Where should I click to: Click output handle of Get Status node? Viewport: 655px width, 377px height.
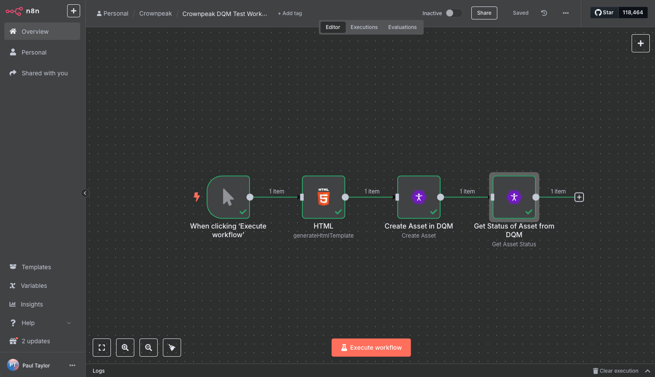[536, 197]
